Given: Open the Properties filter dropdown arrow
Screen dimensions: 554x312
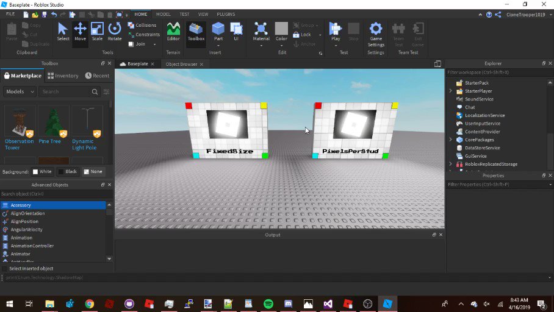Looking at the screenshot, I should [x=550, y=185].
